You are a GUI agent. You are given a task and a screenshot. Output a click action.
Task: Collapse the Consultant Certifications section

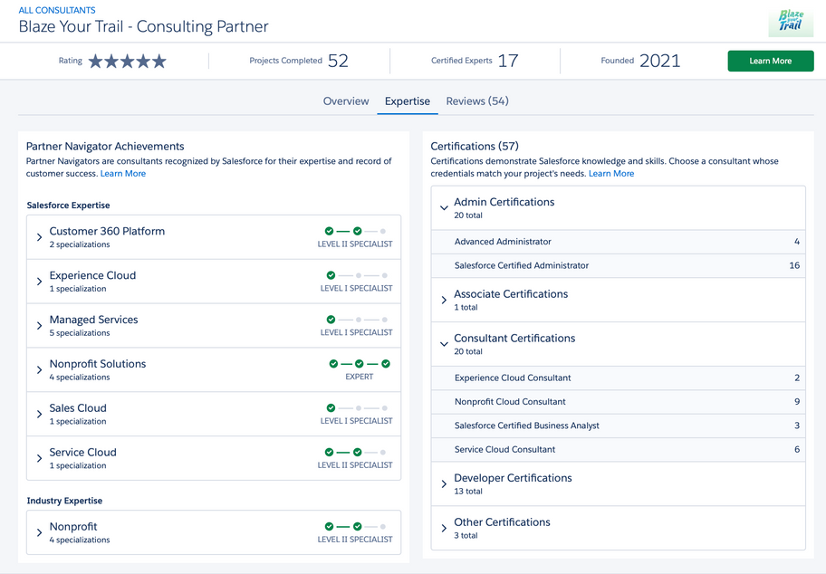[x=444, y=344]
